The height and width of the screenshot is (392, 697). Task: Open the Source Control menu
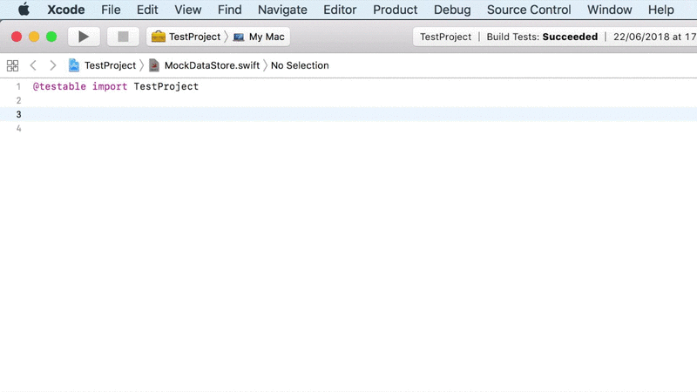pos(529,10)
